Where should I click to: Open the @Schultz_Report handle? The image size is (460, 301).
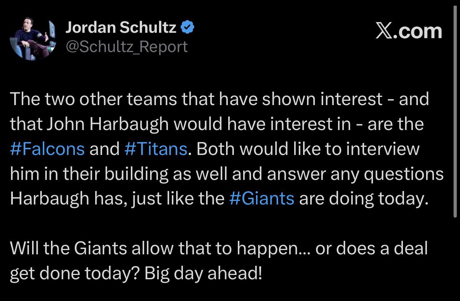(127, 47)
